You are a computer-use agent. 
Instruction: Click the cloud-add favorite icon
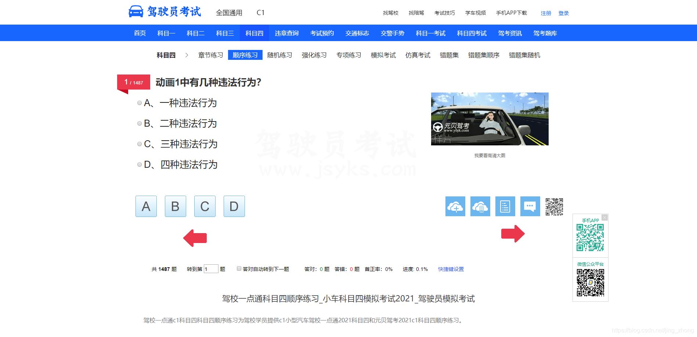[455, 206]
